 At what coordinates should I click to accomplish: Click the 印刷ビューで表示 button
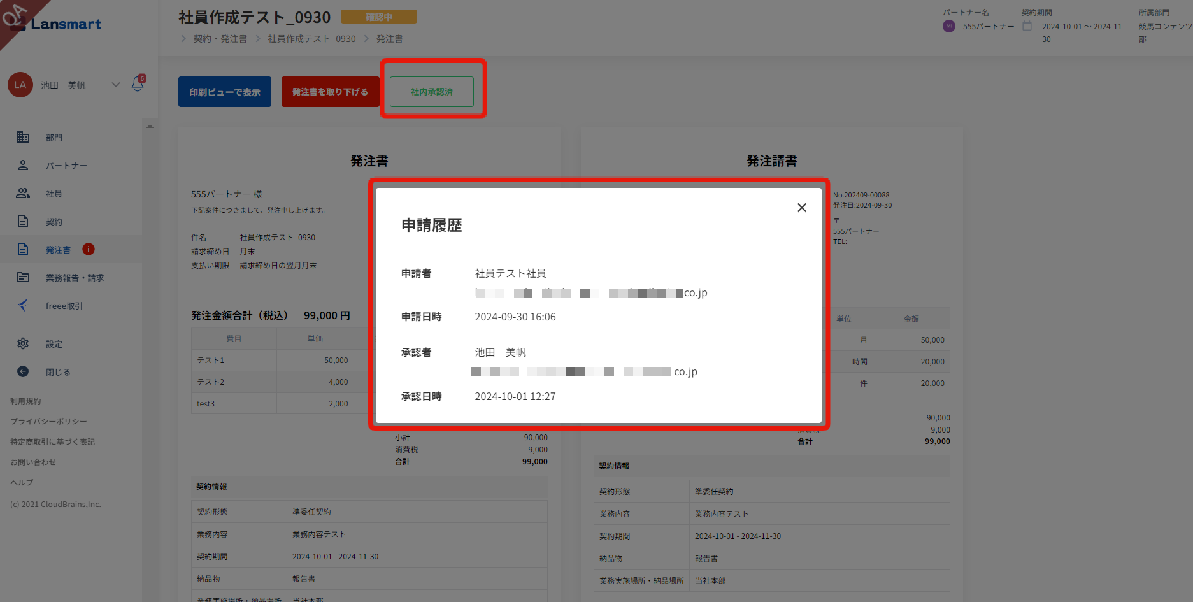coord(225,92)
